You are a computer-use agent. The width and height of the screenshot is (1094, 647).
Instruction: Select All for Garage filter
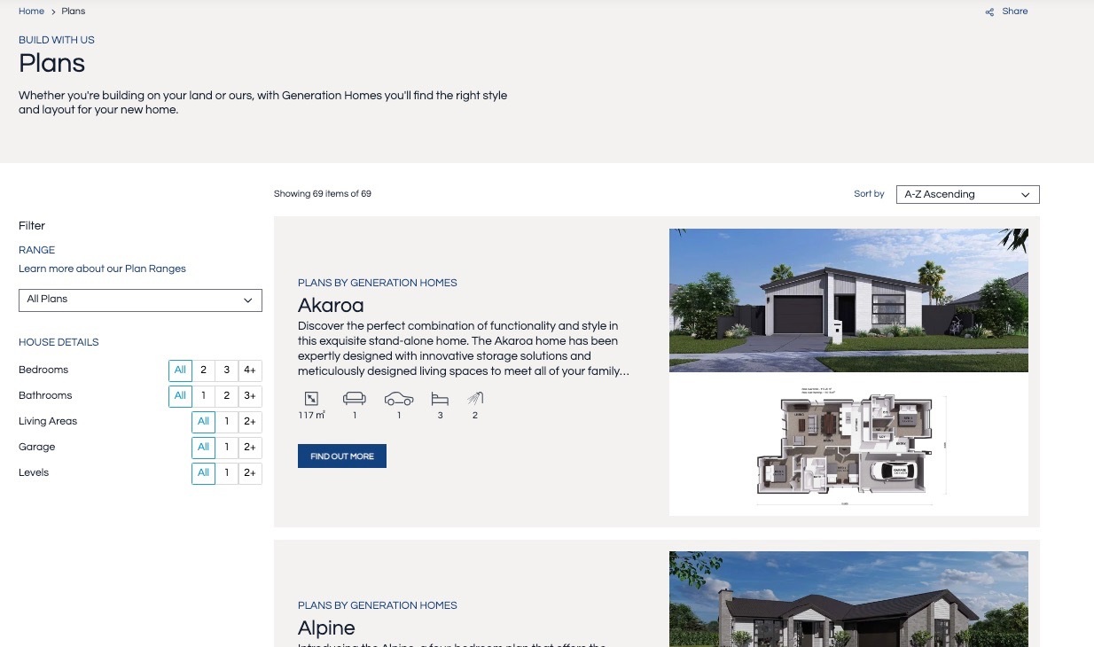click(x=203, y=448)
